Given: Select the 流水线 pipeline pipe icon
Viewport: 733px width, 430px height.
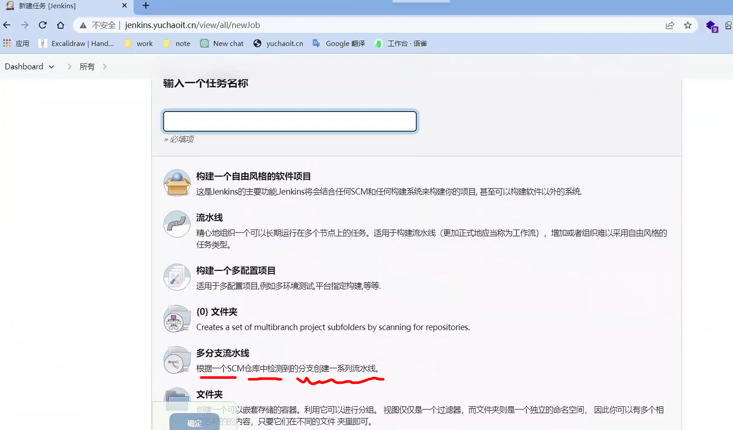Looking at the screenshot, I should pyautogui.click(x=177, y=224).
